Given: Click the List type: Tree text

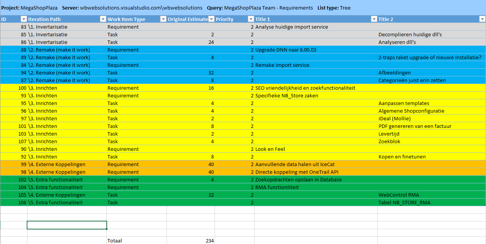Looking at the screenshot, I should click(x=334, y=8).
